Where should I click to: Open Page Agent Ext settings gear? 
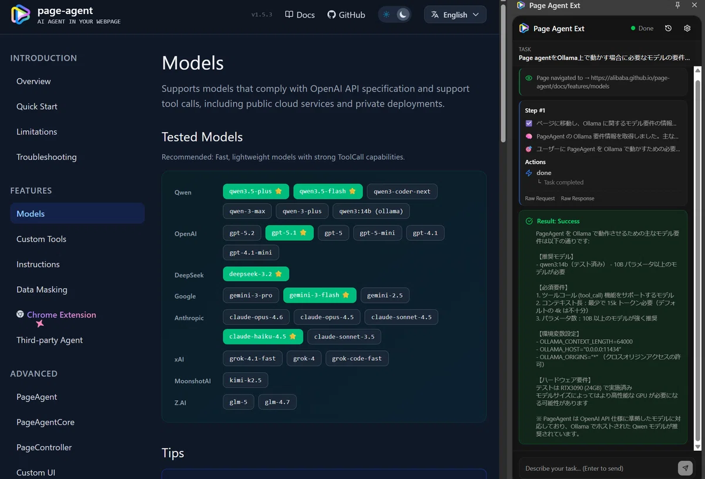(x=687, y=28)
